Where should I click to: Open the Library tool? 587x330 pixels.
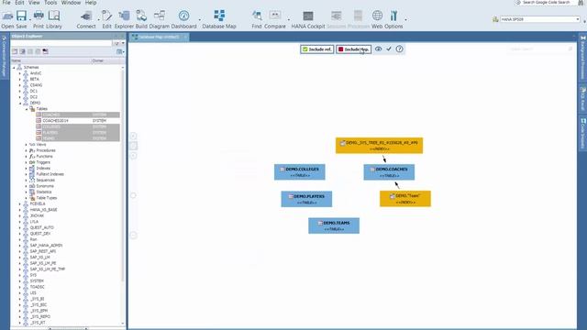point(54,19)
